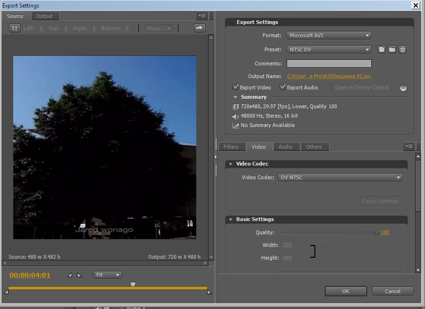Select the Crop tool above the preview

pos(15,28)
